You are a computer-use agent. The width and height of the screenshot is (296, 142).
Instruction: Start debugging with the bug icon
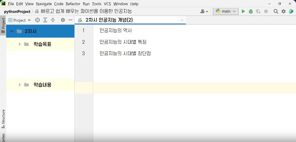[x=251, y=11]
